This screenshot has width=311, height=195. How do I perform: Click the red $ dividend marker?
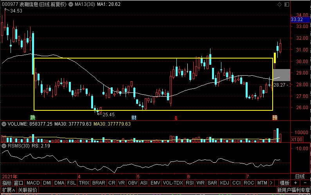pyautogui.click(x=176, y=117)
